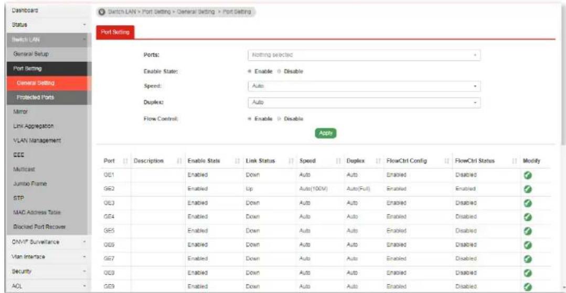Open the Multicast page
The image size is (566, 293).
click(x=23, y=169)
